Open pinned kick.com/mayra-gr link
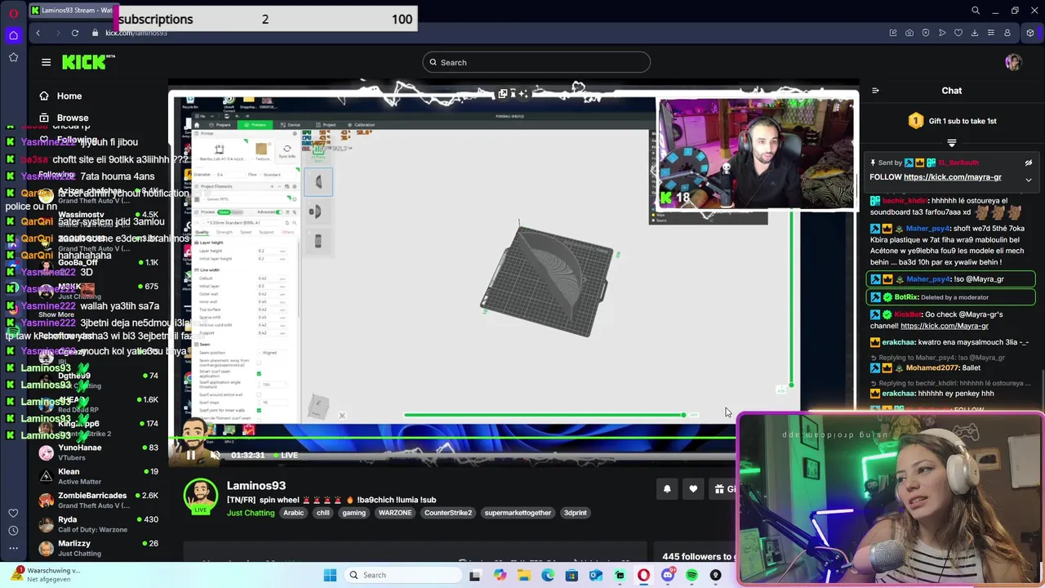This screenshot has height=588, width=1045. pos(953,177)
